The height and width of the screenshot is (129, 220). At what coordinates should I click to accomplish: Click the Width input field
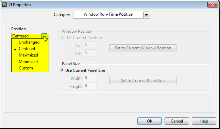point(90,78)
